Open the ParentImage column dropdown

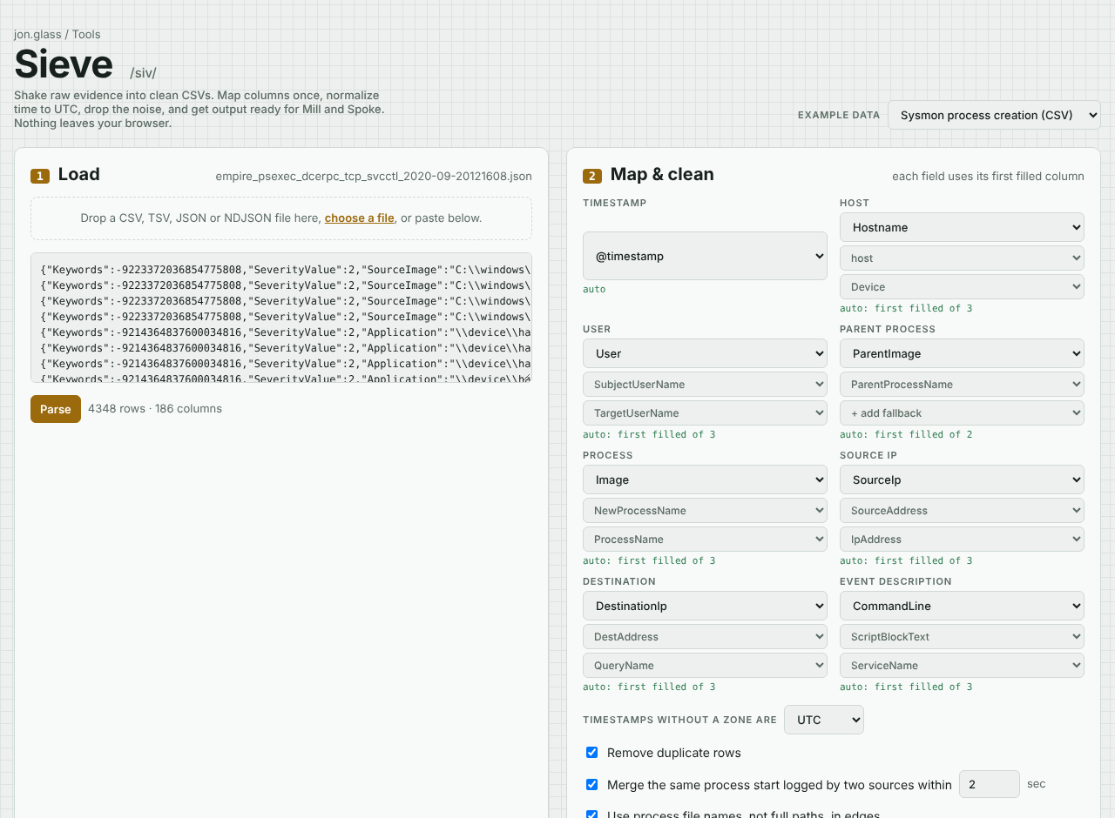pos(962,353)
